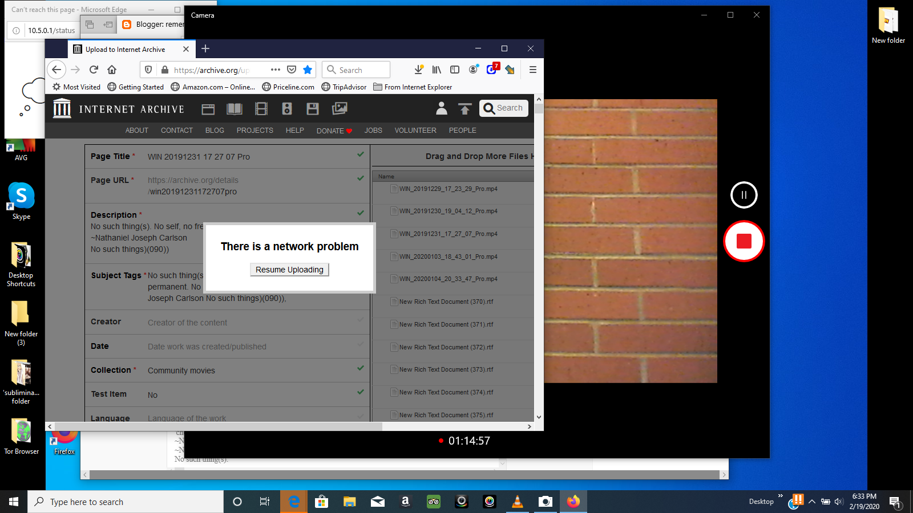
Task: Open Firefox library
Action: pos(437,70)
